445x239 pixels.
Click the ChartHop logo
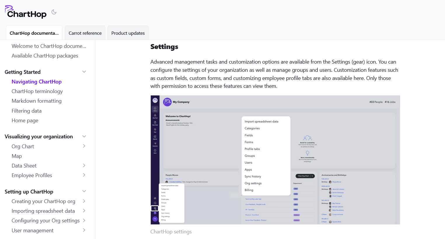(26, 12)
